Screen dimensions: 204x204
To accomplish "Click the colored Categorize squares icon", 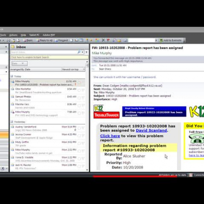I will pyautogui.click(x=97, y=40).
